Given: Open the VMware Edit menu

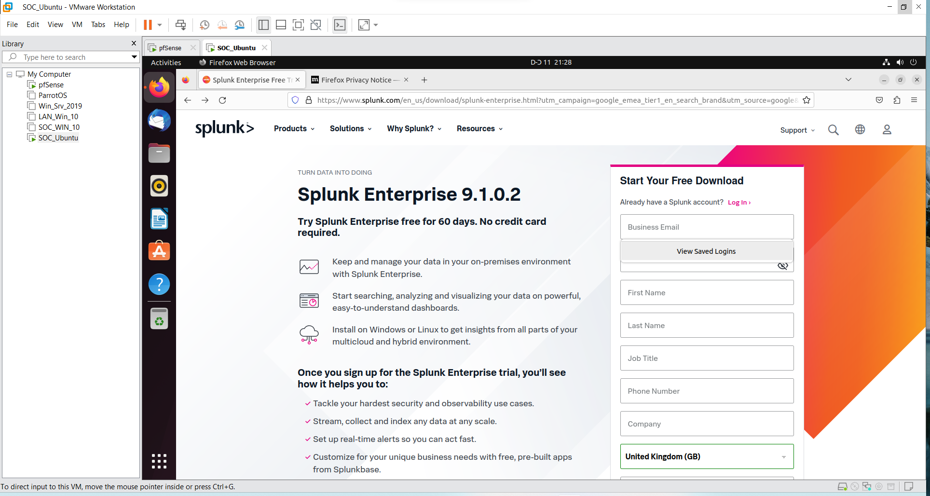Looking at the screenshot, I should (x=33, y=25).
